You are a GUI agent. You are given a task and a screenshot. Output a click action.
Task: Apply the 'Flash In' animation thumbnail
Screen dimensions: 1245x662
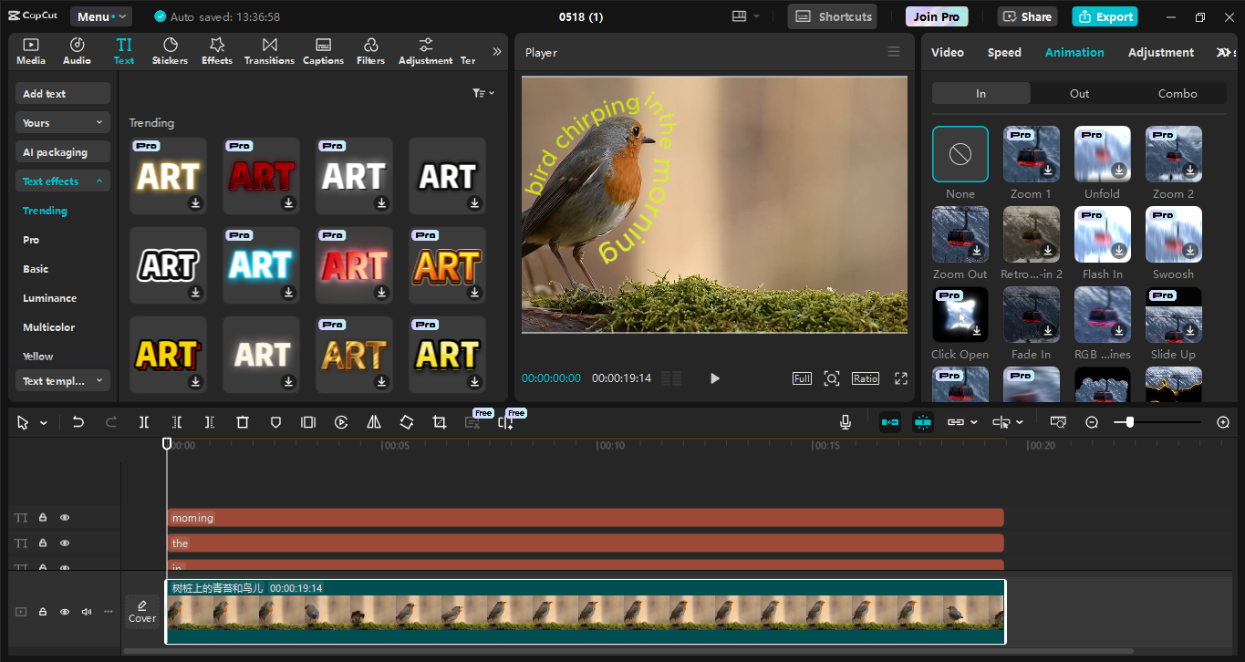[1102, 234]
